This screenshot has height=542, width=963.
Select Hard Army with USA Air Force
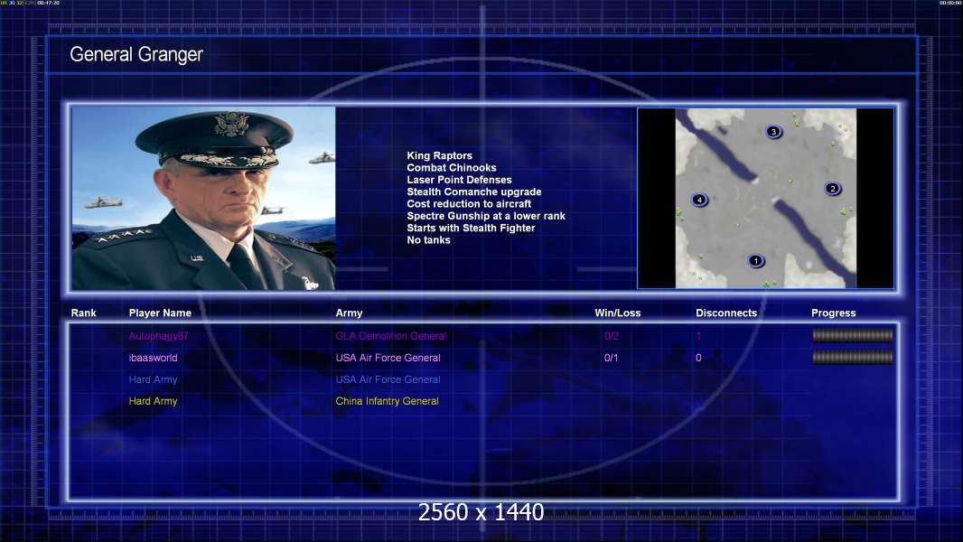pyautogui.click(x=153, y=380)
